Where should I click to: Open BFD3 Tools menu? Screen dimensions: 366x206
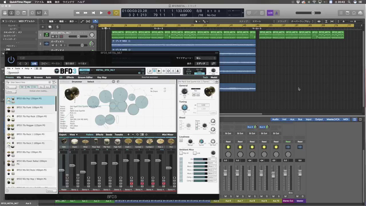18,68
